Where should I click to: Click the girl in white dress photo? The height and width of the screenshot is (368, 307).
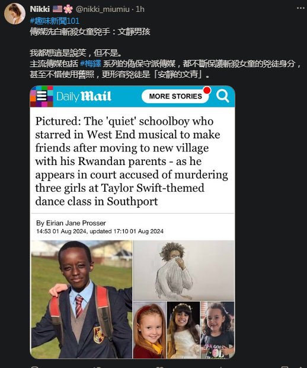(184, 330)
